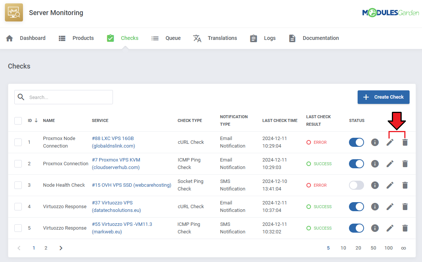Show info for check ID 4
Viewport: 422px width, 262px height.
point(375,207)
